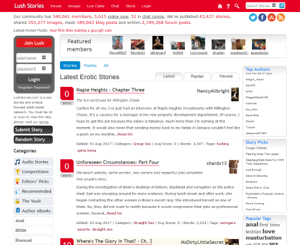Open the Forum menu item
Image resolution: width=300 pixels, height=245 pixels.
click(56, 6)
